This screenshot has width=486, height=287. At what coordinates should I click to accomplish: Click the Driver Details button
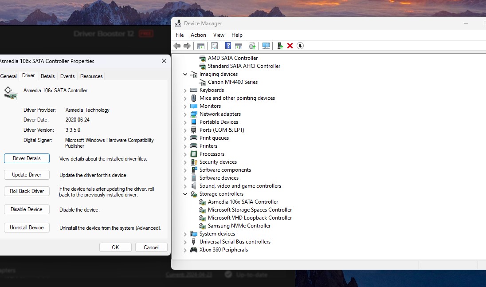27,158
